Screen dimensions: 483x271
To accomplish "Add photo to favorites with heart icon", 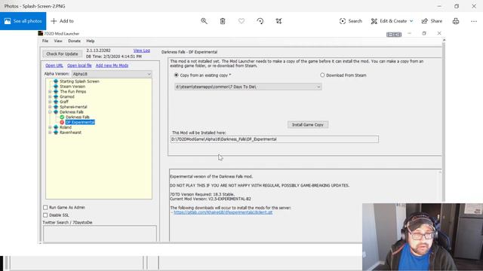I will [241, 21].
